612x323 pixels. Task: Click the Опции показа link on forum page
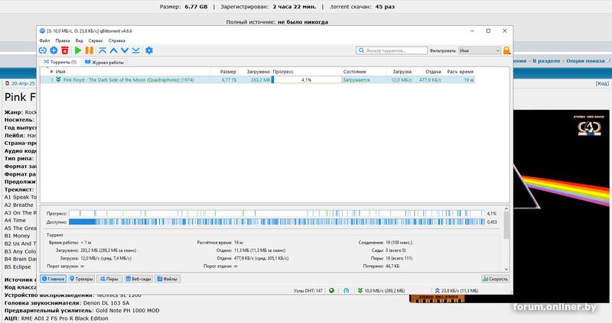pos(585,61)
